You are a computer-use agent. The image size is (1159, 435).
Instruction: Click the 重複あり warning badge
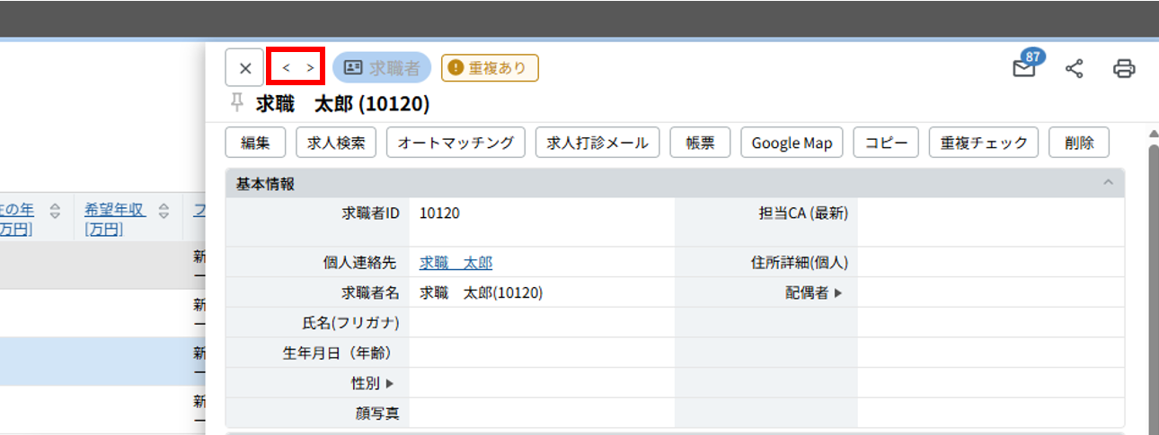pos(490,68)
